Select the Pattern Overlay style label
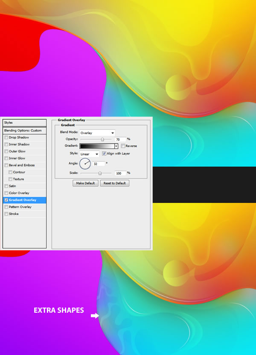The height and width of the screenshot is (355, 256). point(20,207)
